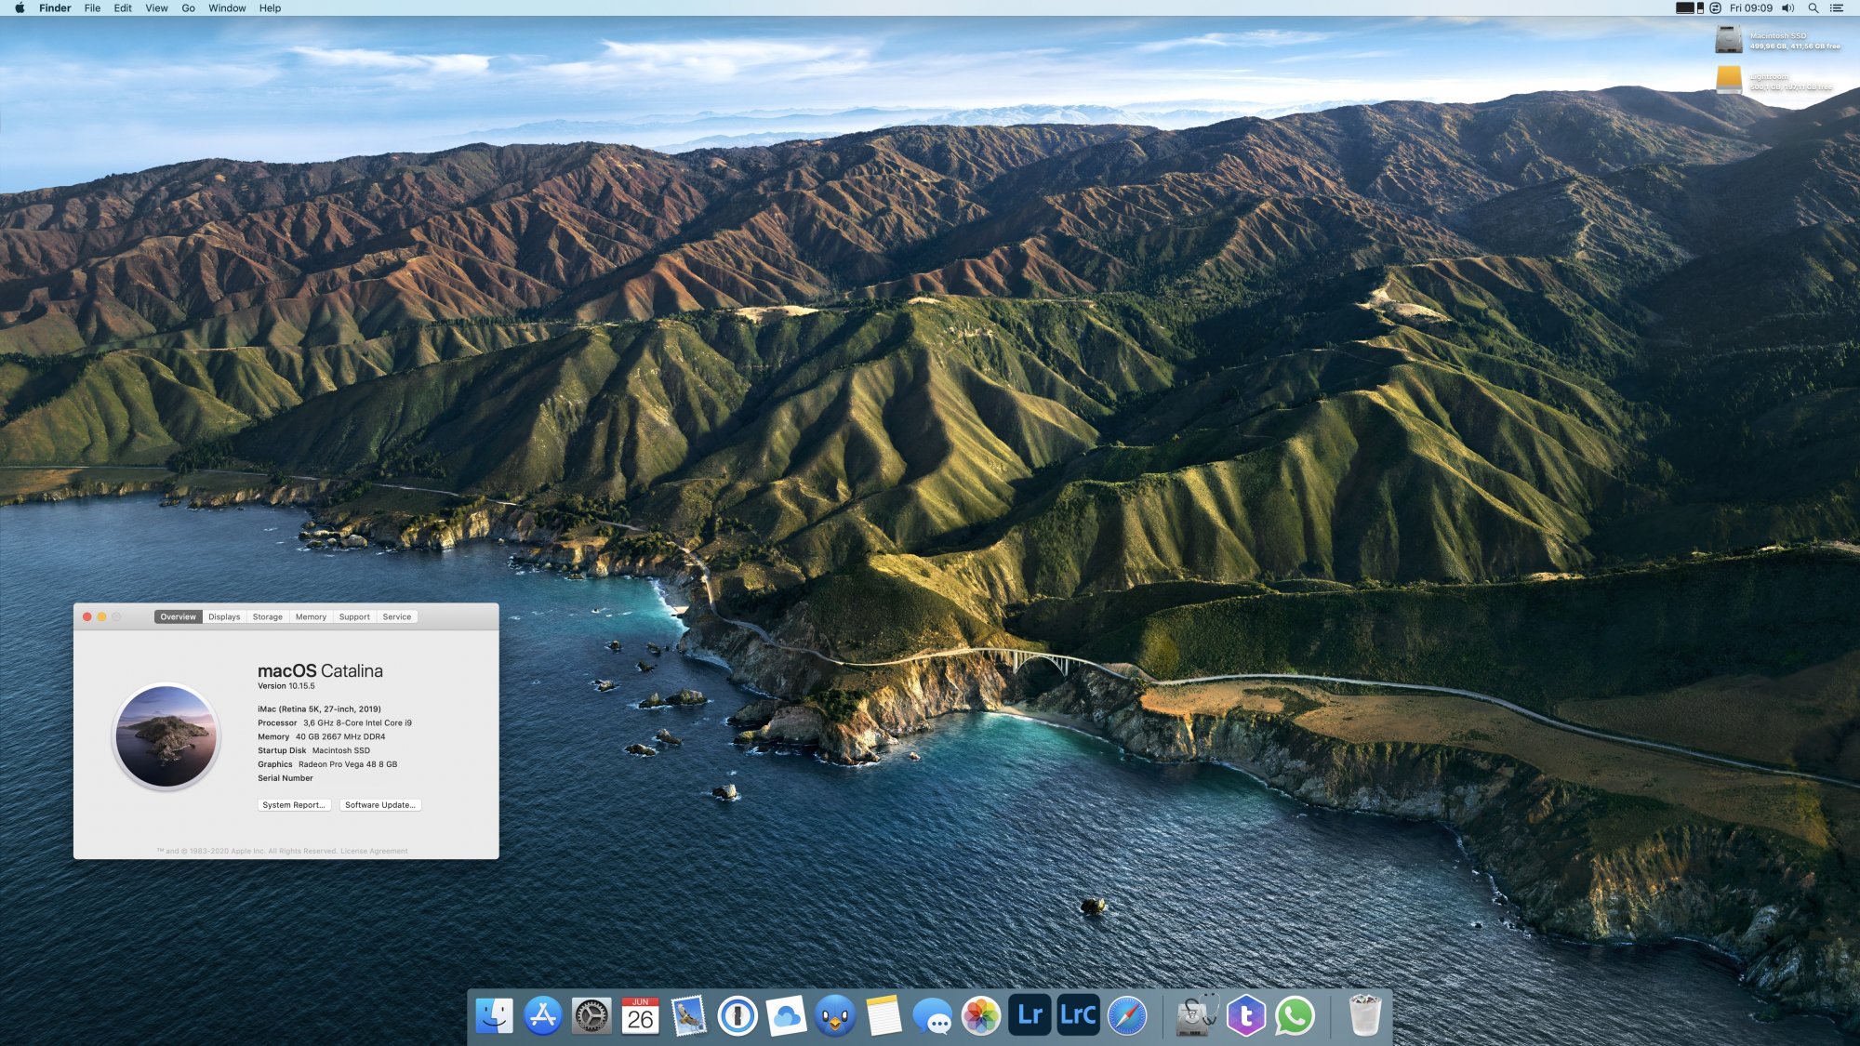Open Notification Center list icon
The height and width of the screenshot is (1046, 1860).
pos(1837,8)
